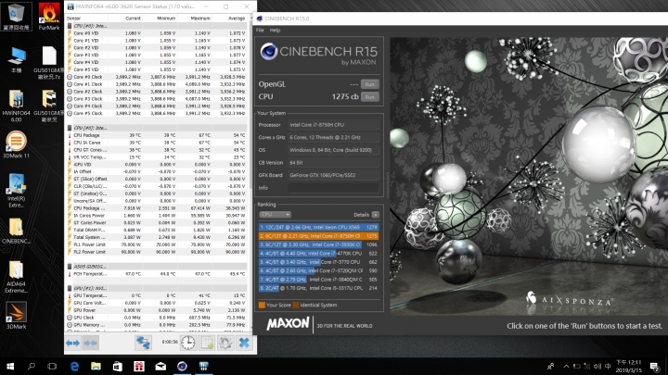Open Windows Start menu
The width and height of the screenshot is (668, 375).
pos(10,366)
